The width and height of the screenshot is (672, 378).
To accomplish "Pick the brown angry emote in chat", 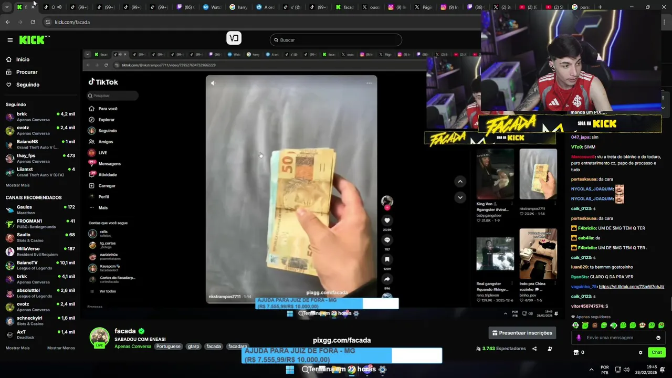I will click(x=594, y=325).
